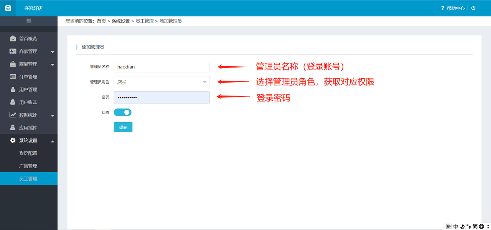This screenshot has height=230, width=491.
Task: Open the 管理员角色 dropdown showing 店长
Action: point(162,82)
